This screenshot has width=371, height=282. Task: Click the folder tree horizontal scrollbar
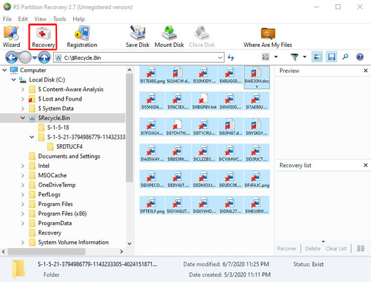point(46,252)
